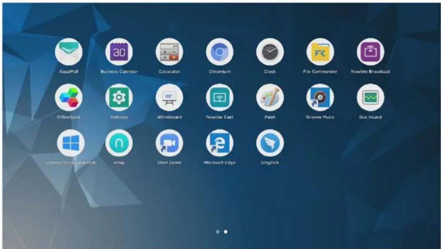Click the "Settings" label text
The height and width of the screenshot is (249, 441).
click(119, 117)
